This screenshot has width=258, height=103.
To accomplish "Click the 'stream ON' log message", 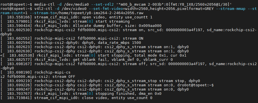I will point(133,38).
